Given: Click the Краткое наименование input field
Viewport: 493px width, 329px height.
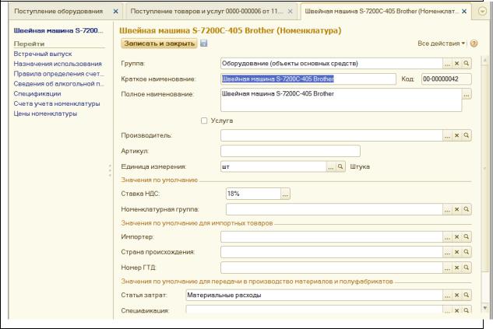Looking at the screenshot, I should coord(308,79).
